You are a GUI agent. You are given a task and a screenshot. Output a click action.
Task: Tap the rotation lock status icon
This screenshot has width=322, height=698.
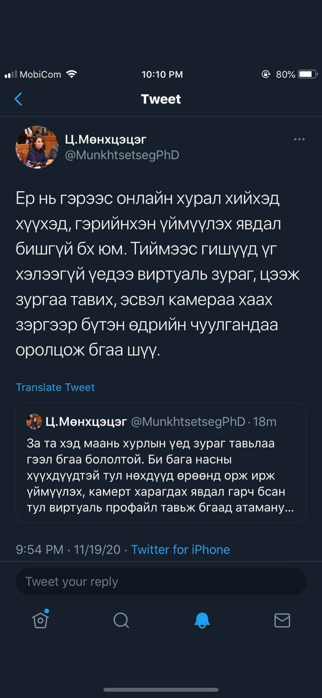pos(266,74)
